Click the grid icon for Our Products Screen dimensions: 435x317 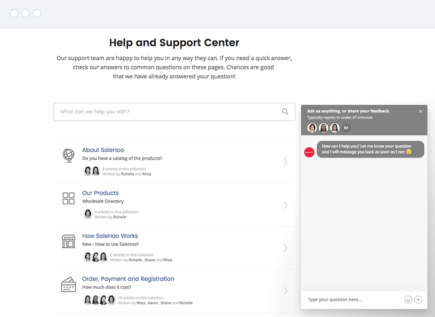point(69,198)
